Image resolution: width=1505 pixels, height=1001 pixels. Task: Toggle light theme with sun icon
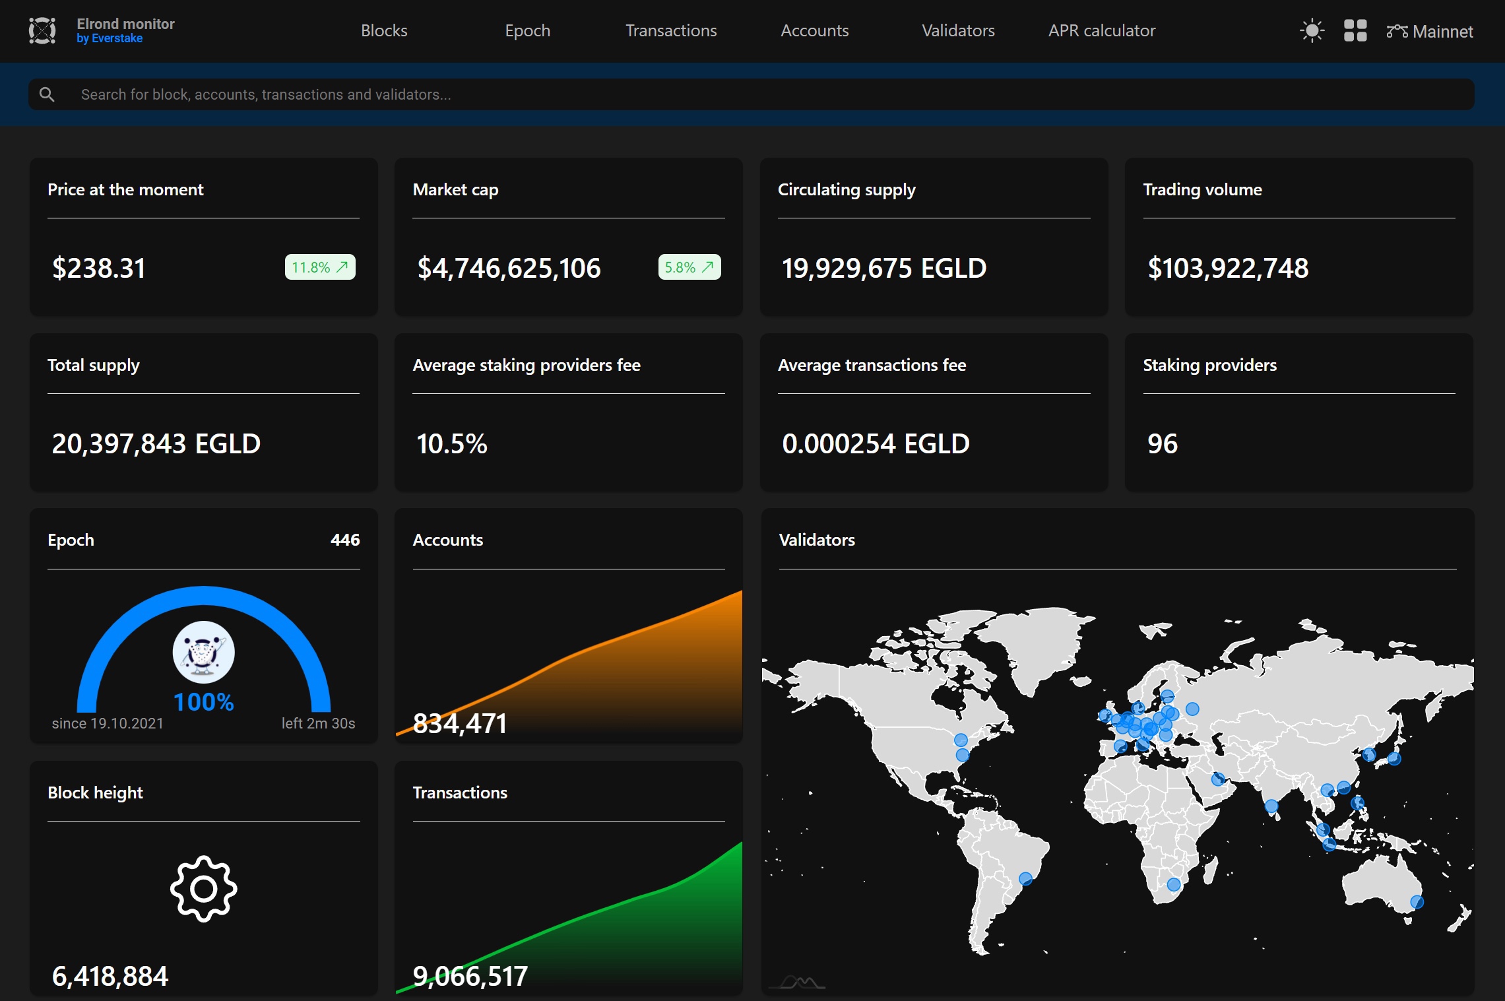[1311, 30]
